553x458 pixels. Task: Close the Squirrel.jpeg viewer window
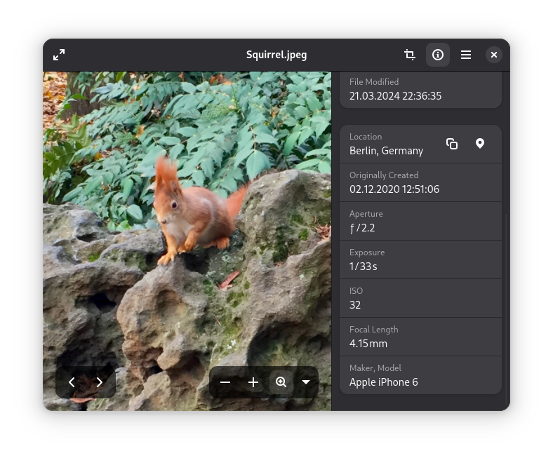494,55
